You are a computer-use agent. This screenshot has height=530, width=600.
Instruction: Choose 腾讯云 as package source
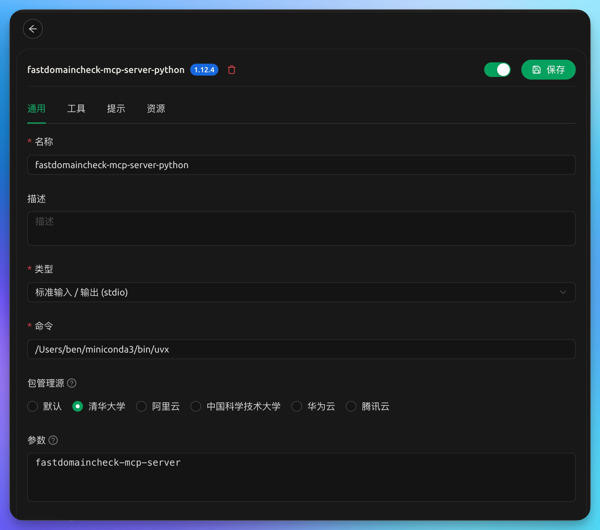[x=351, y=406]
